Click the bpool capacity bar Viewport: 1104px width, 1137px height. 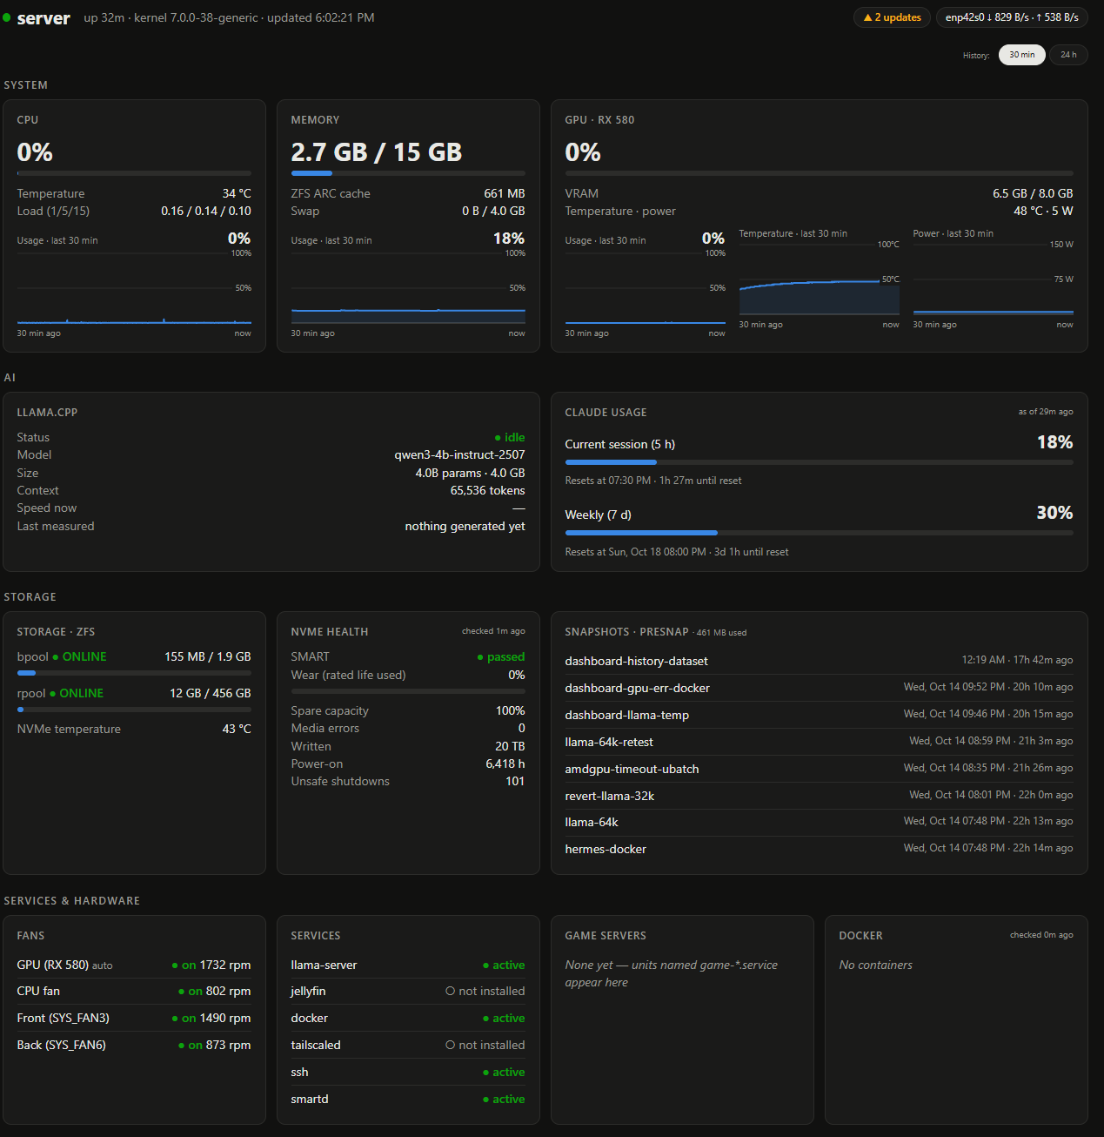tap(134, 673)
